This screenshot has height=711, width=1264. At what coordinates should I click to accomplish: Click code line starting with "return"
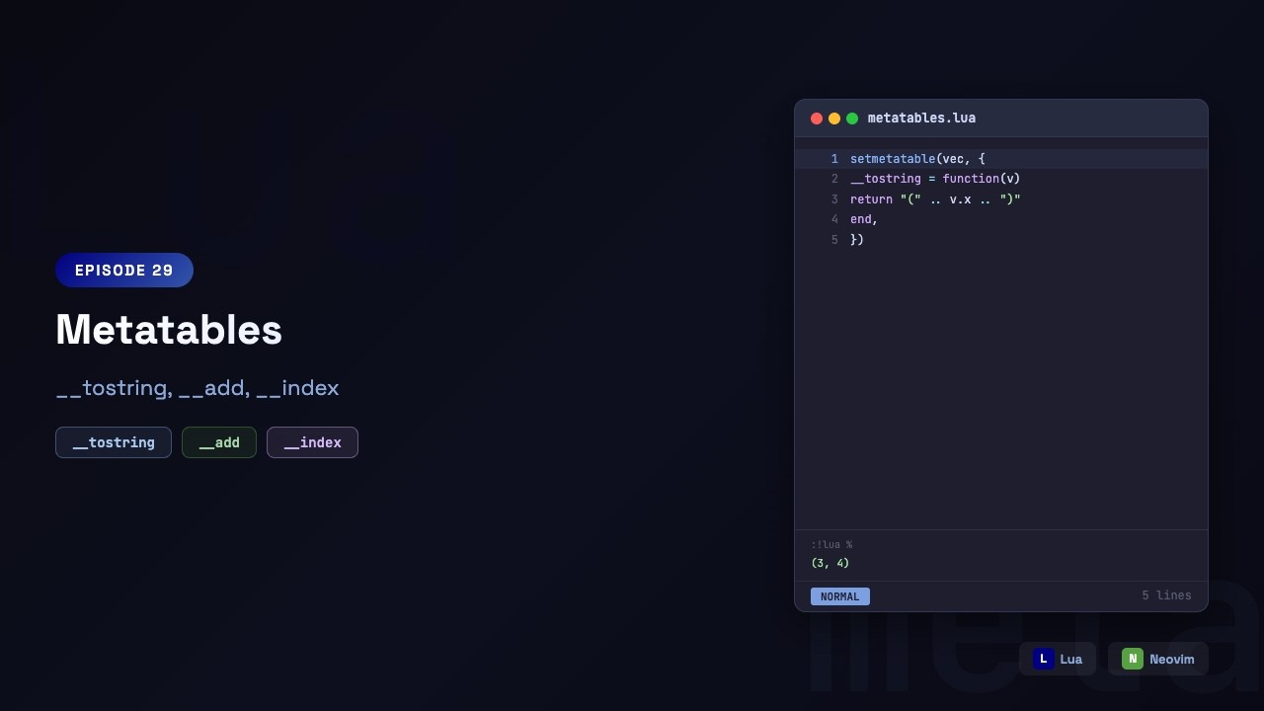(935, 199)
